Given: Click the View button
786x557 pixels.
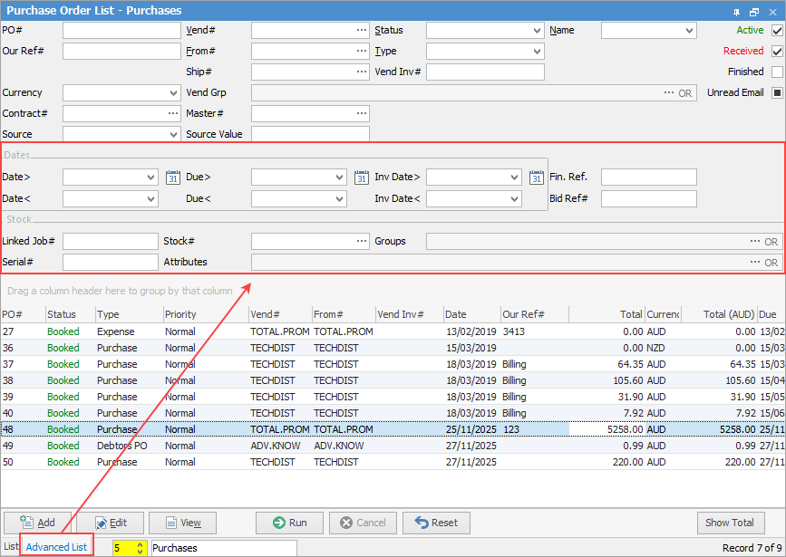Looking at the screenshot, I should (183, 523).
